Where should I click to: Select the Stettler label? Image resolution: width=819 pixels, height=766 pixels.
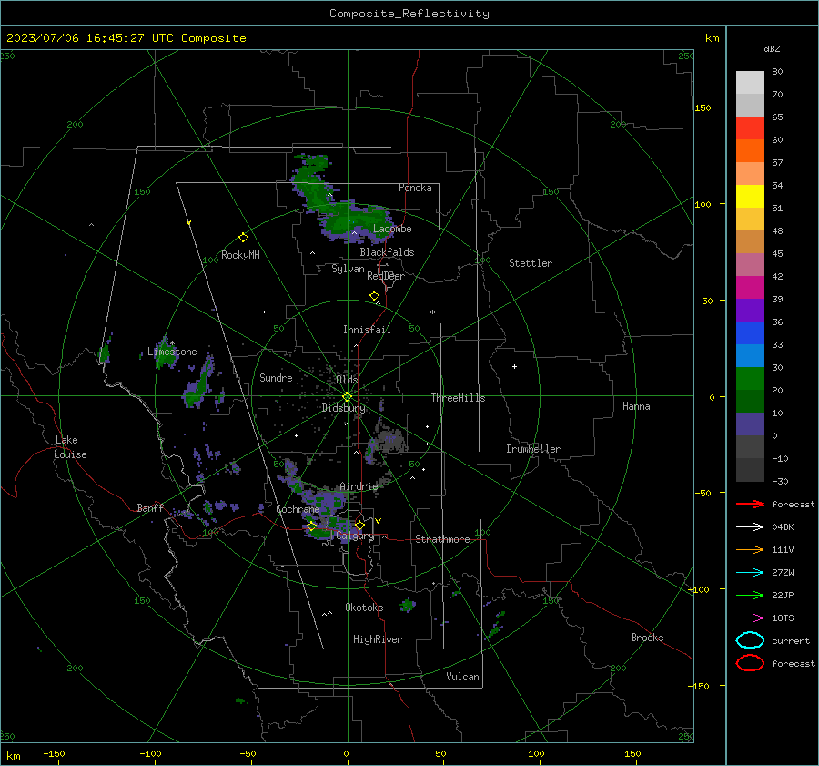tap(531, 263)
